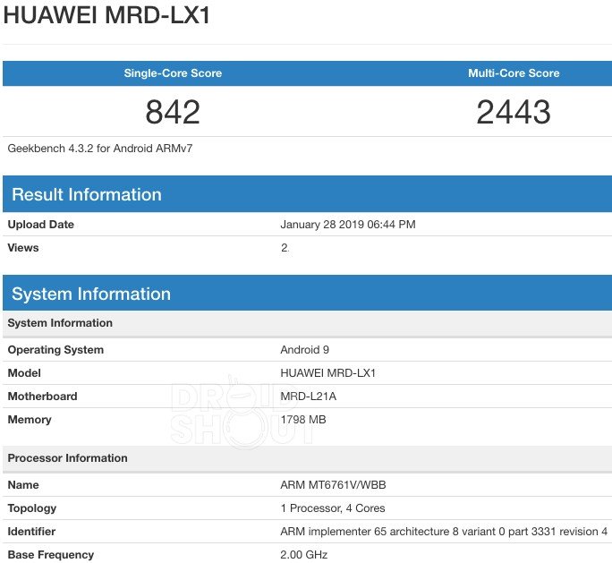The image size is (612, 563).
Task: Select the Multi-Core Score header
Action: click(514, 73)
